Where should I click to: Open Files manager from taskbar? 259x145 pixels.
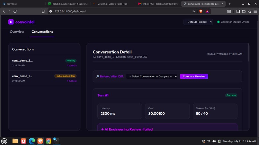tap(15, 141)
